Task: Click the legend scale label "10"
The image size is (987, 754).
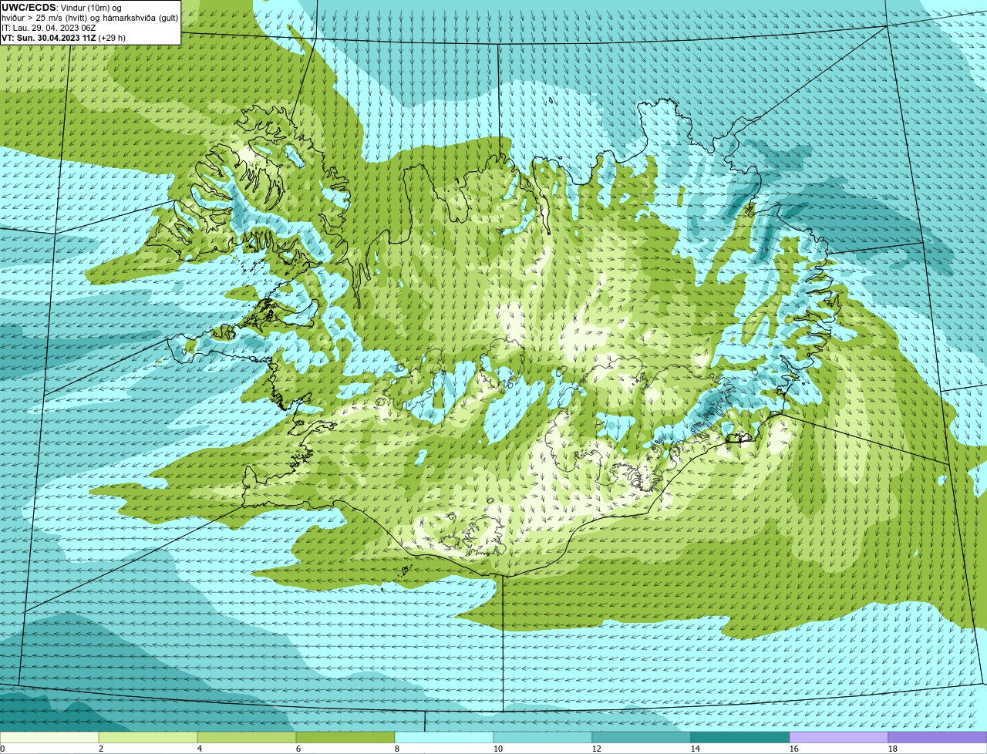Action: [x=498, y=749]
